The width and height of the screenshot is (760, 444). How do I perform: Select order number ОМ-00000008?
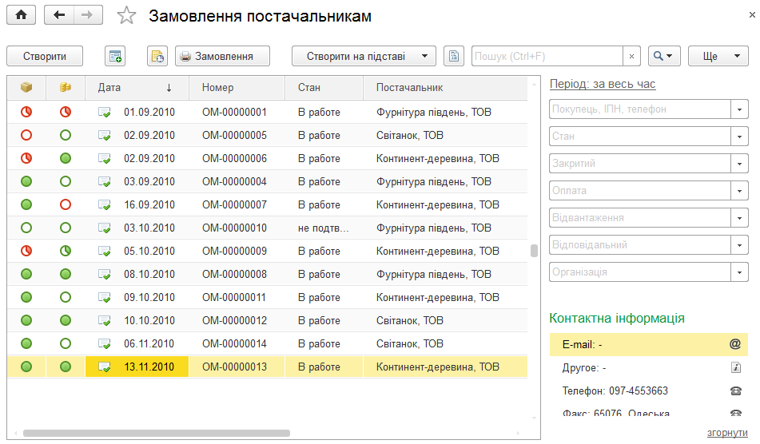tap(234, 274)
